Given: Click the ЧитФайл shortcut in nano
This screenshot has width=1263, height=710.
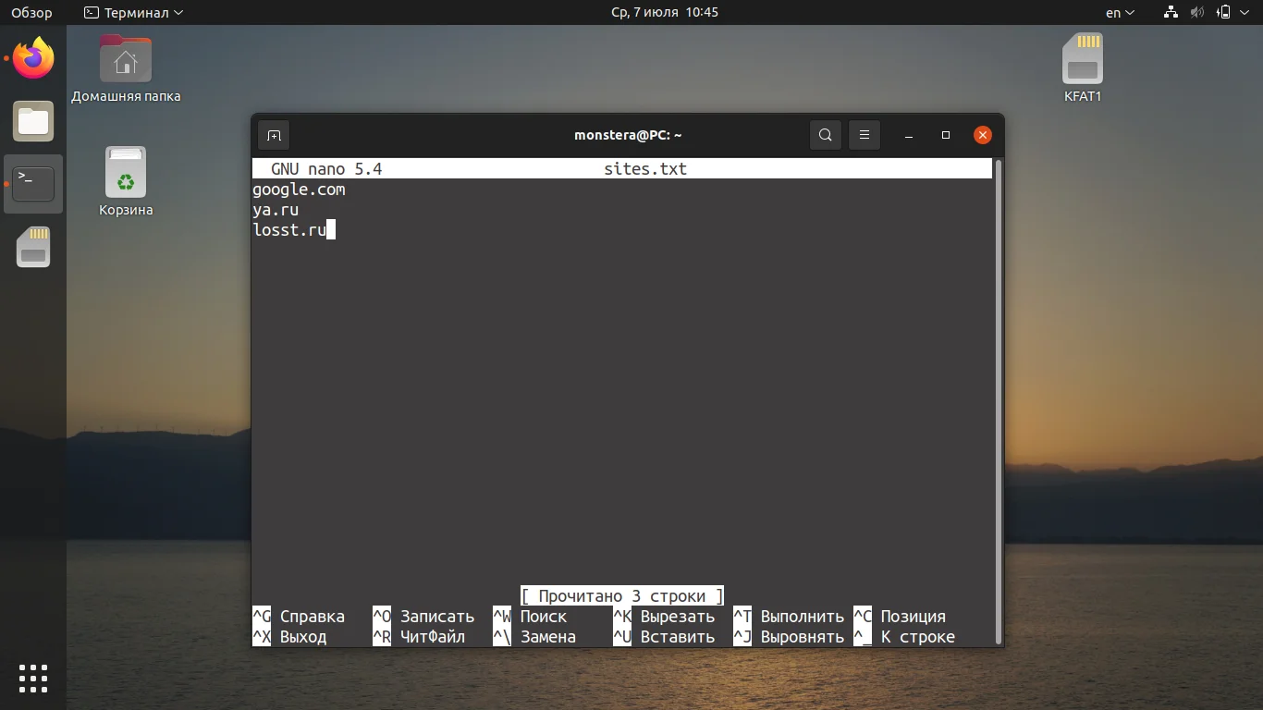Looking at the screenshot, I should tap(419, 637).
